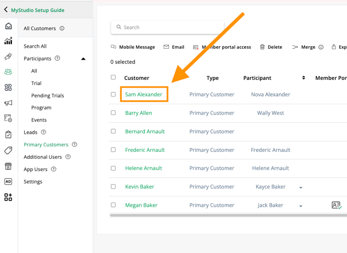Open Barry Allen customer link

click(138, 113)
